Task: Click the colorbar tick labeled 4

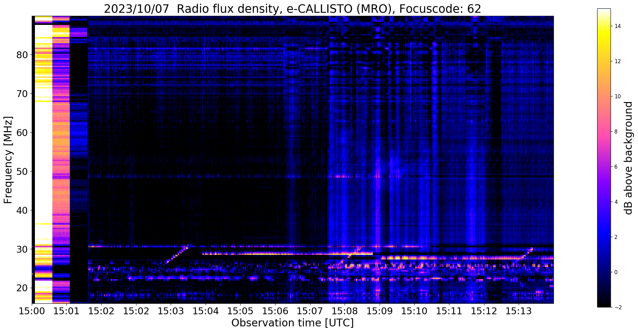Action: click(616, 202)
